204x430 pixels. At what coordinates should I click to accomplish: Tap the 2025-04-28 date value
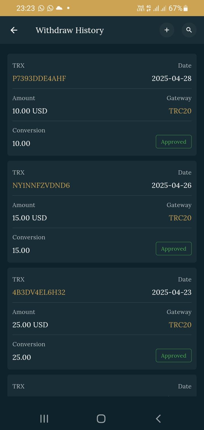[x=171, y=78]
